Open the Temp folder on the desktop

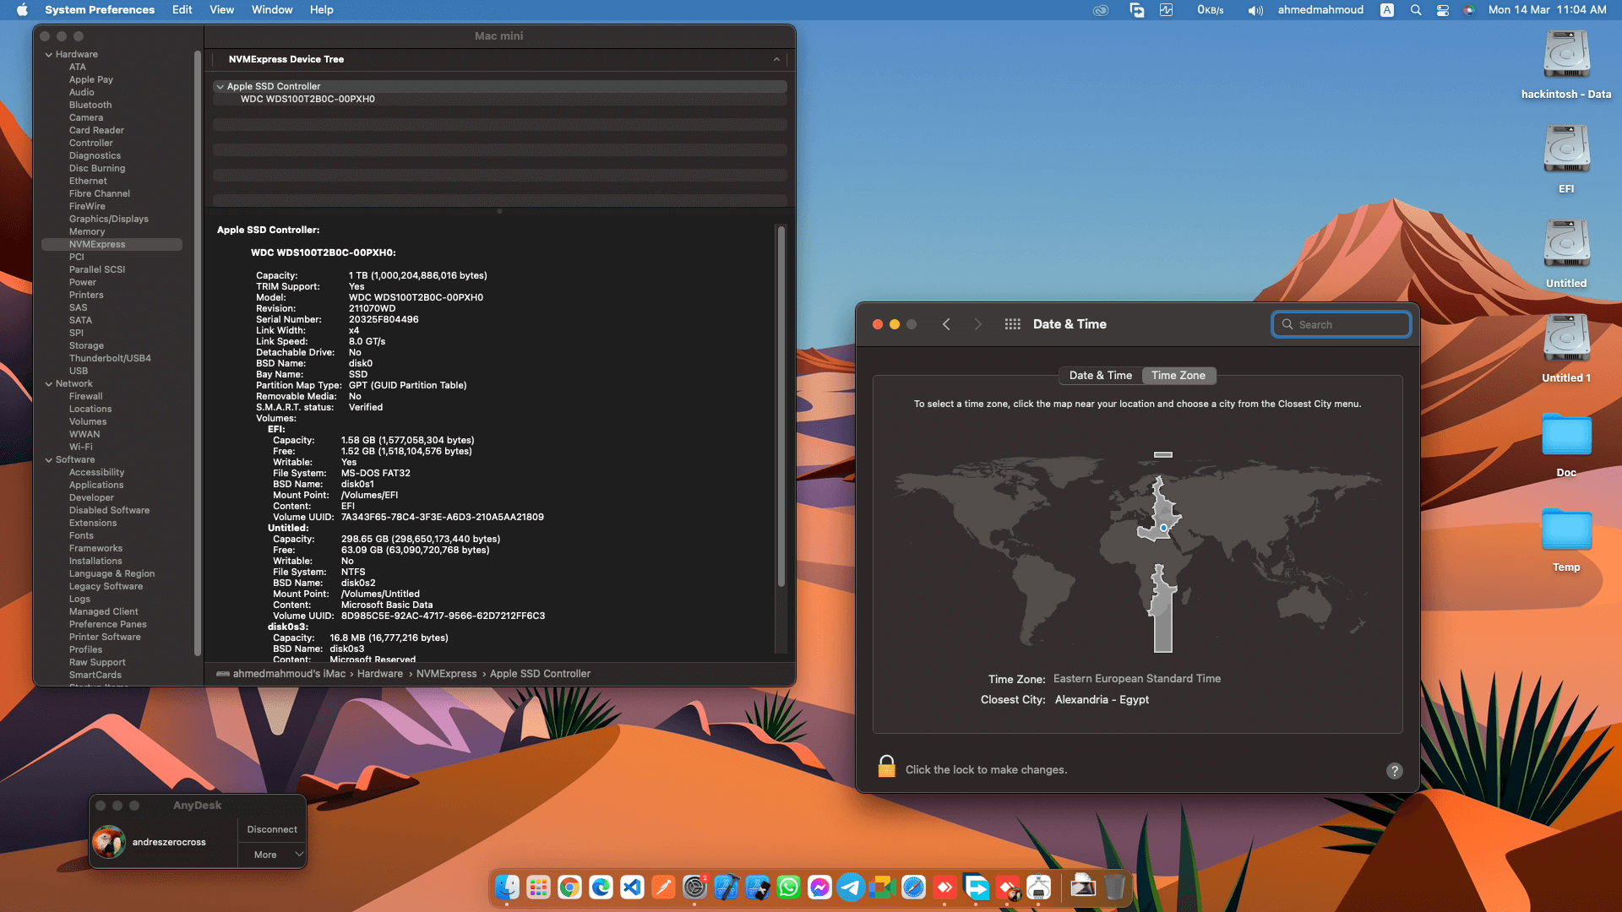coord(1566,539)
